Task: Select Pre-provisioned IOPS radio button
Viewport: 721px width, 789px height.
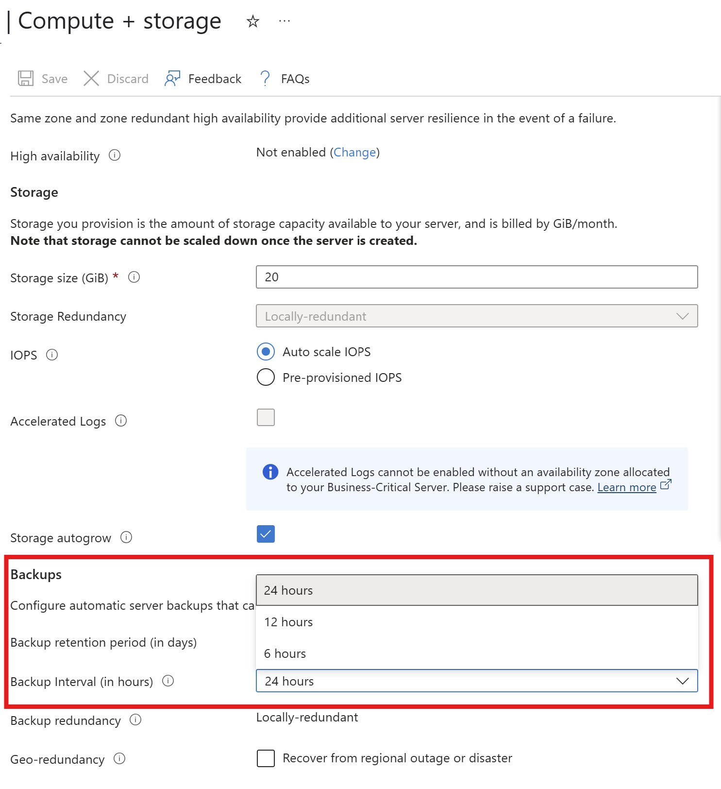Action: (x=266, y=377)
